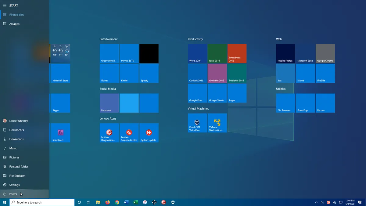The height and width of the screenshot is (206, 366).
Task: Open File Explorer from the Start sidebar
Action: (24, 176)
